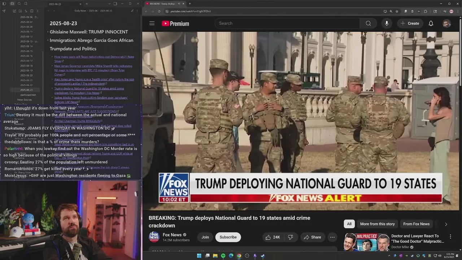Image resolution: width=462 pixels, height=260 pixels.
Task: Bookmark this page star icon in Chrome
Action: (397, 11)
